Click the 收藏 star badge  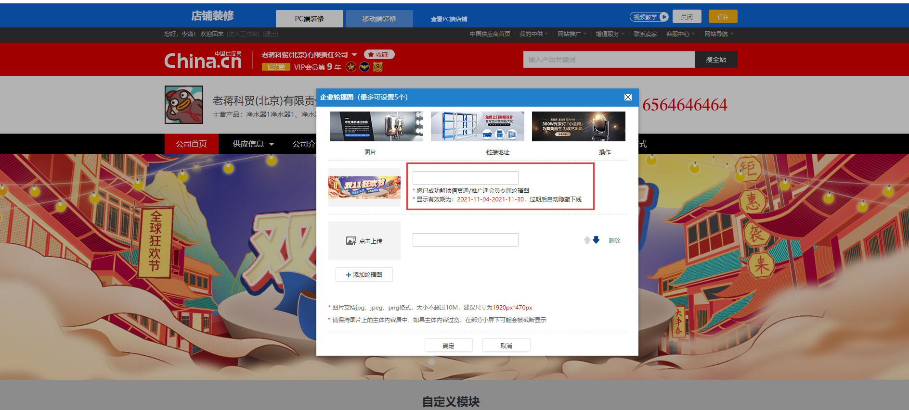tap(379, 55)
